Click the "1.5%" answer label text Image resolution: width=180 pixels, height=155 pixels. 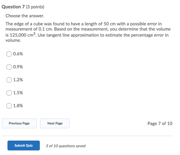tap(18, 93)
